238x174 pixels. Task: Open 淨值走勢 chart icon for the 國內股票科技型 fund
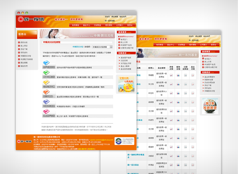point(171,111)
